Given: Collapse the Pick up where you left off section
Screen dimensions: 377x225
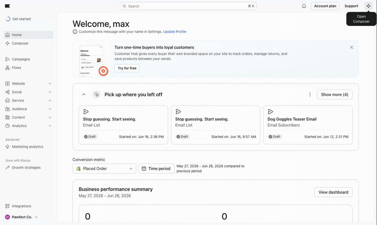Looking at the screenshot, I should coord(84,94).
